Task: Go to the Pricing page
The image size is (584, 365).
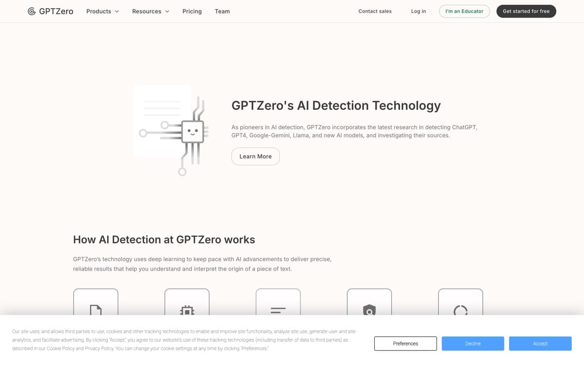Action: click(192, 11)
